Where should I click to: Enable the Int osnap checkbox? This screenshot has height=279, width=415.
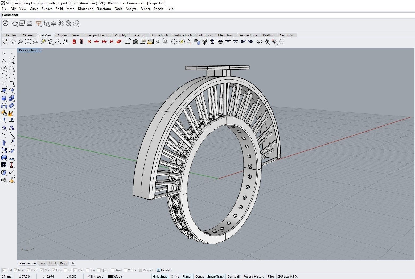pos(65,270)
